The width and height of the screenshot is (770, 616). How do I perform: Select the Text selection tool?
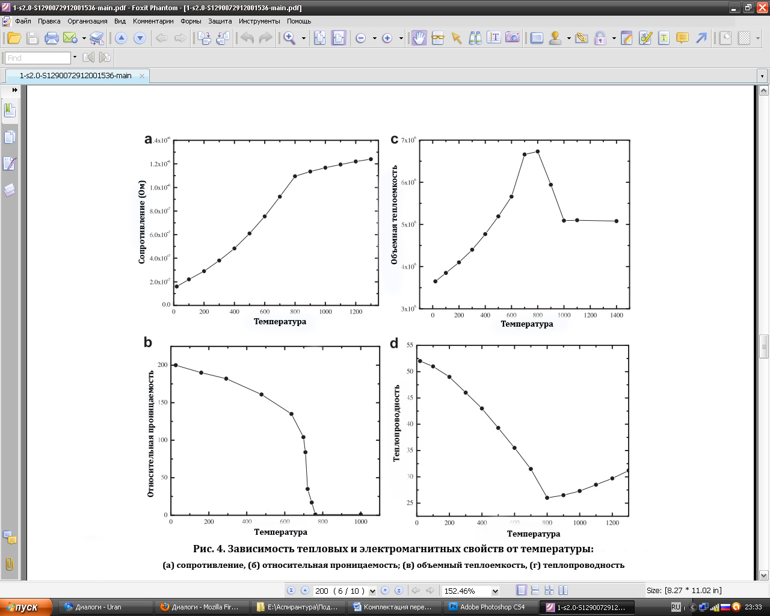pos(494,38)
